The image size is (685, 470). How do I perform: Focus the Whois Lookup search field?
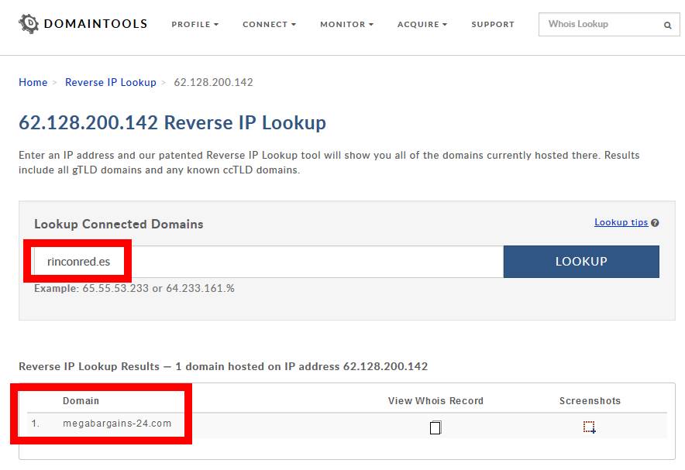tap(601, 25)
